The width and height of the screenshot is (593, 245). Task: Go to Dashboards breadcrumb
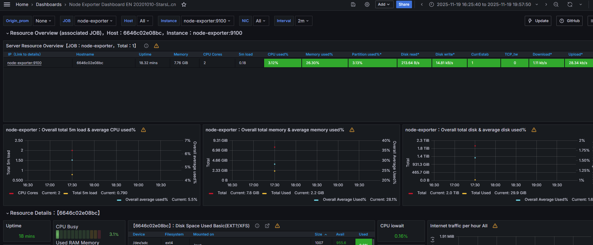[49, 4]
